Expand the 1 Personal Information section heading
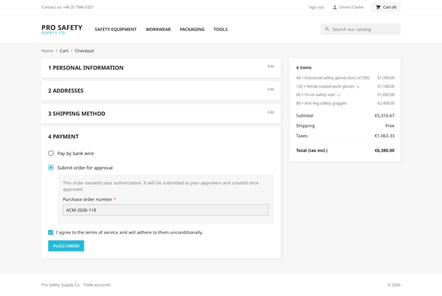The image size is (442, 296). 86,68
